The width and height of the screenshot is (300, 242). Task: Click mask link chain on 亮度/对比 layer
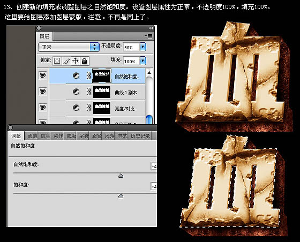[88, 108]
